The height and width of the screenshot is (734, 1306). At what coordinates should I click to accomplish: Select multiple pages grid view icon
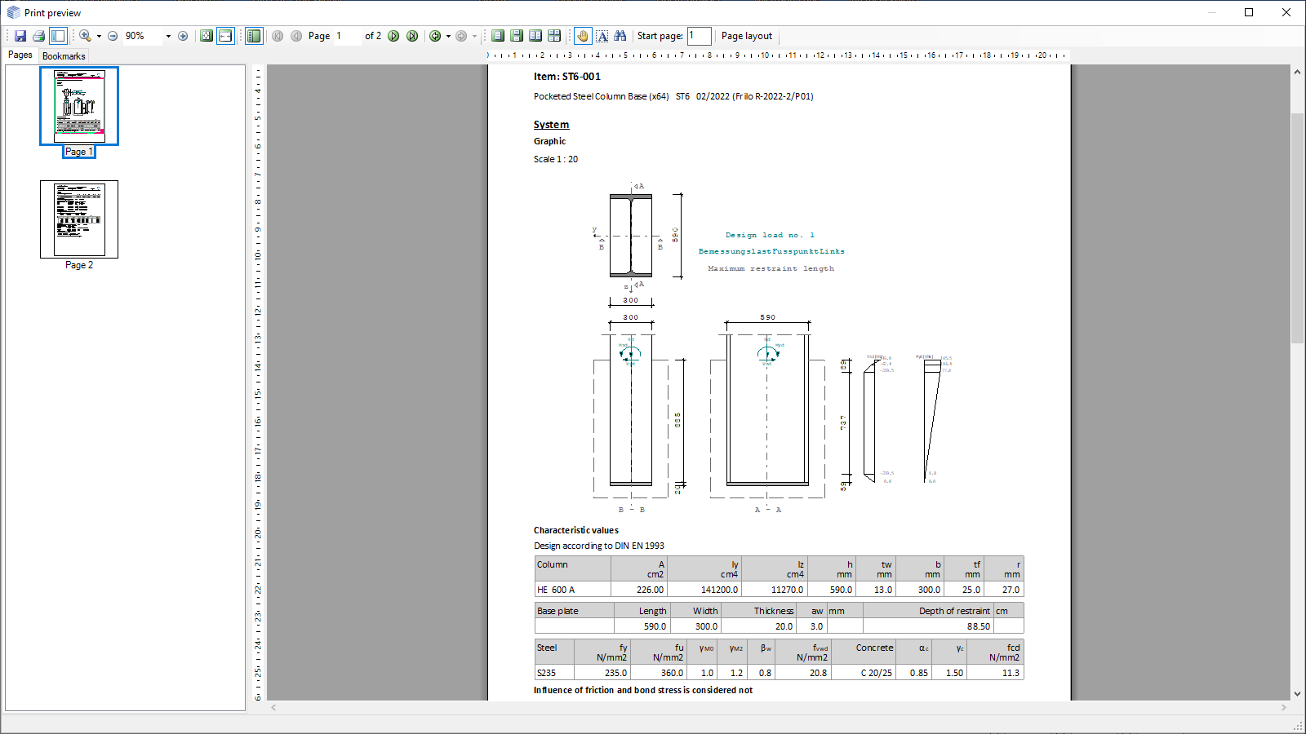(x=554, y=36)
